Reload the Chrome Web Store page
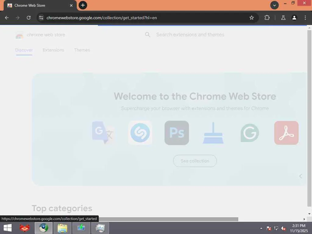The image size is (312, 234). [29, 18]
